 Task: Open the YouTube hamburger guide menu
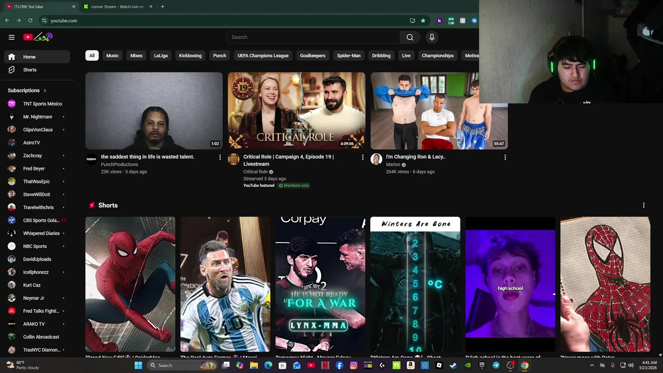[x=11, y=37]
